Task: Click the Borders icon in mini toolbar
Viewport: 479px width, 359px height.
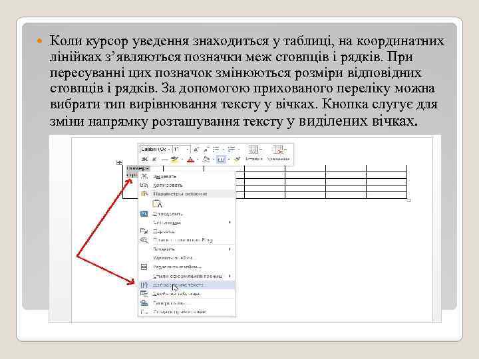Action: [221, 159]
